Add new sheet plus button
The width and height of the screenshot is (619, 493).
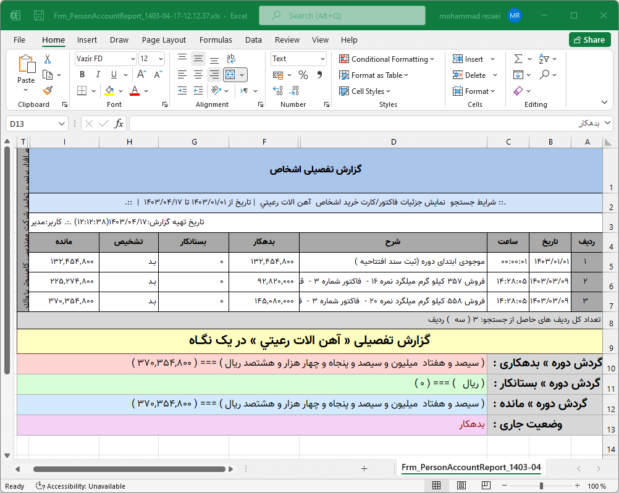click(x=364, y=468)
